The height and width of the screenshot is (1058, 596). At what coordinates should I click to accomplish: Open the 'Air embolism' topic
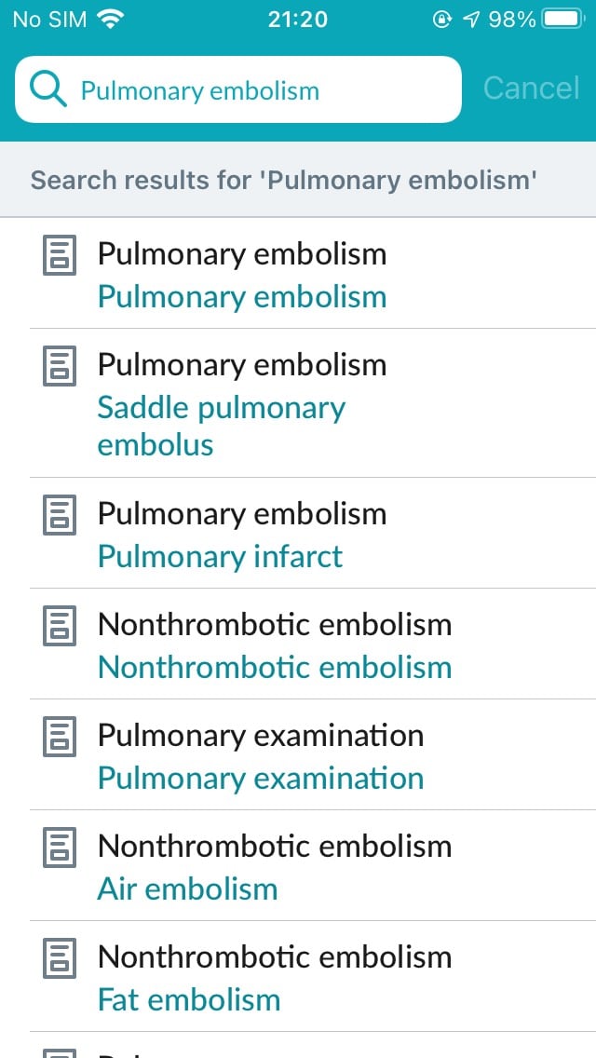click(x=186, y=888)
